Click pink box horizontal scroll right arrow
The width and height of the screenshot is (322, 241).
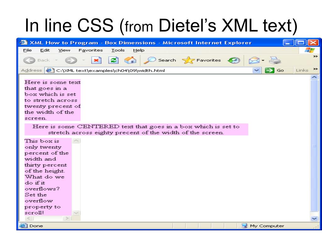[x=67, y=218]
